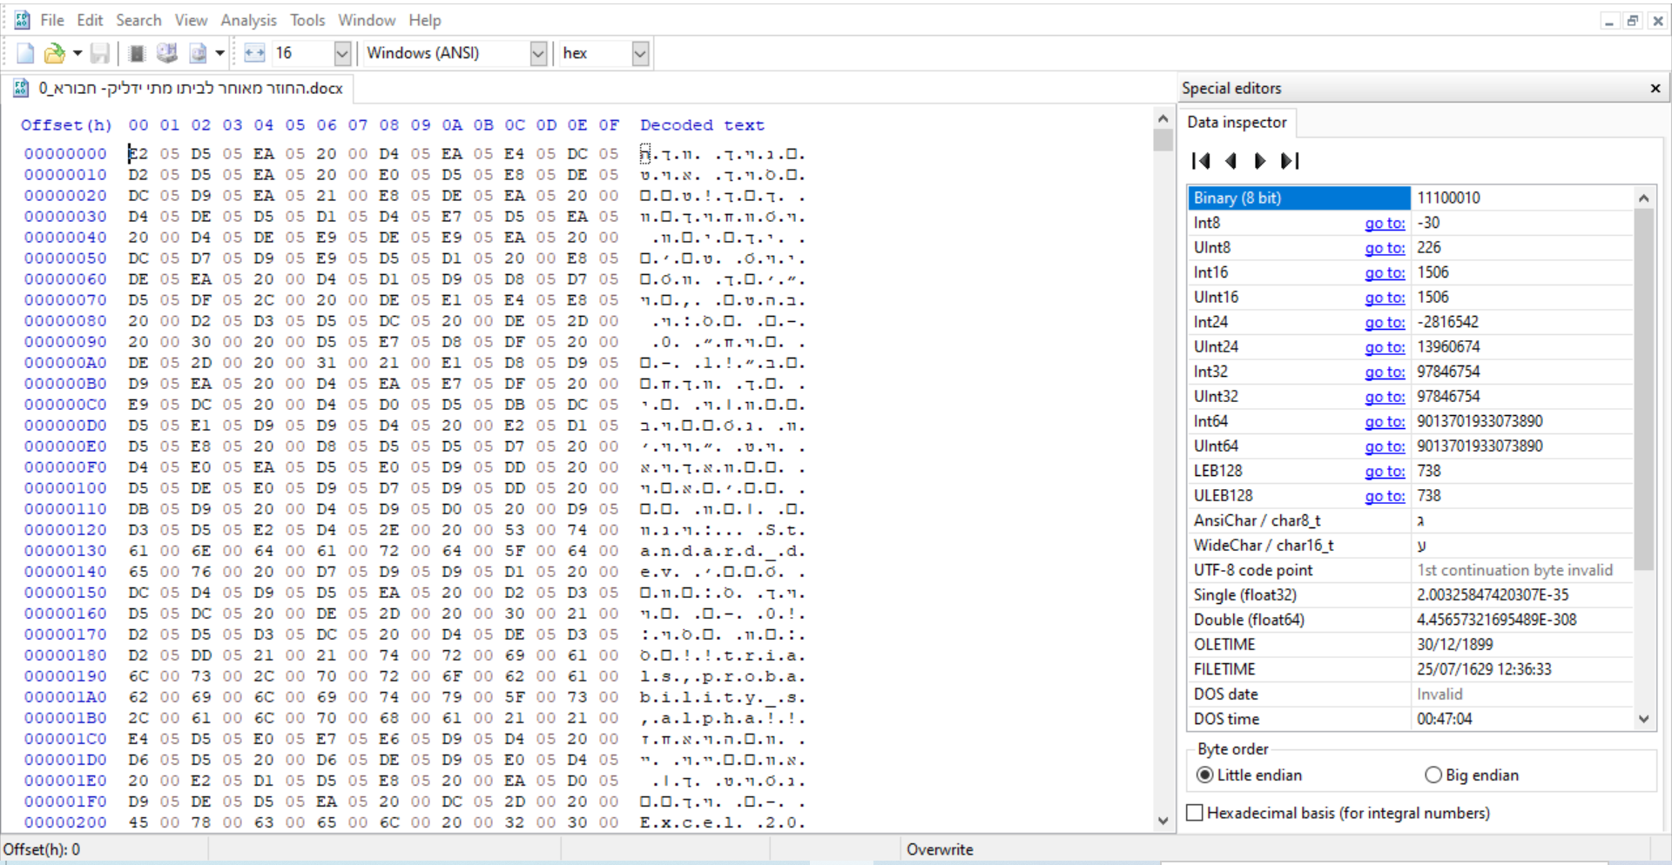Viewport: 1672px width, 865px height.
Task: Click the Open disk icon
Action: (x=166, y=54)
